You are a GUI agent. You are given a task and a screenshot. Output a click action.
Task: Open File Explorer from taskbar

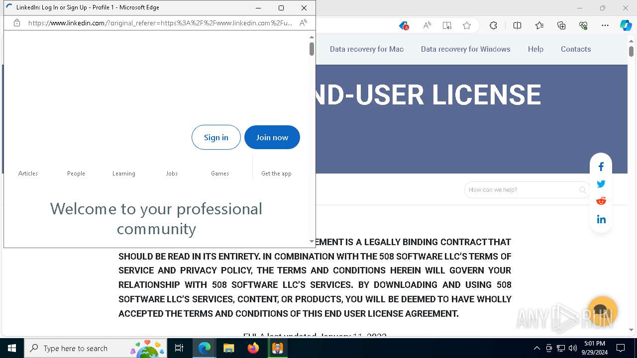228,348
